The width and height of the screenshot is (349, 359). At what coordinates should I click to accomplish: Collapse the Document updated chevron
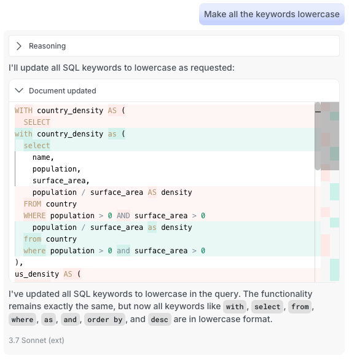tap(19, 90)
